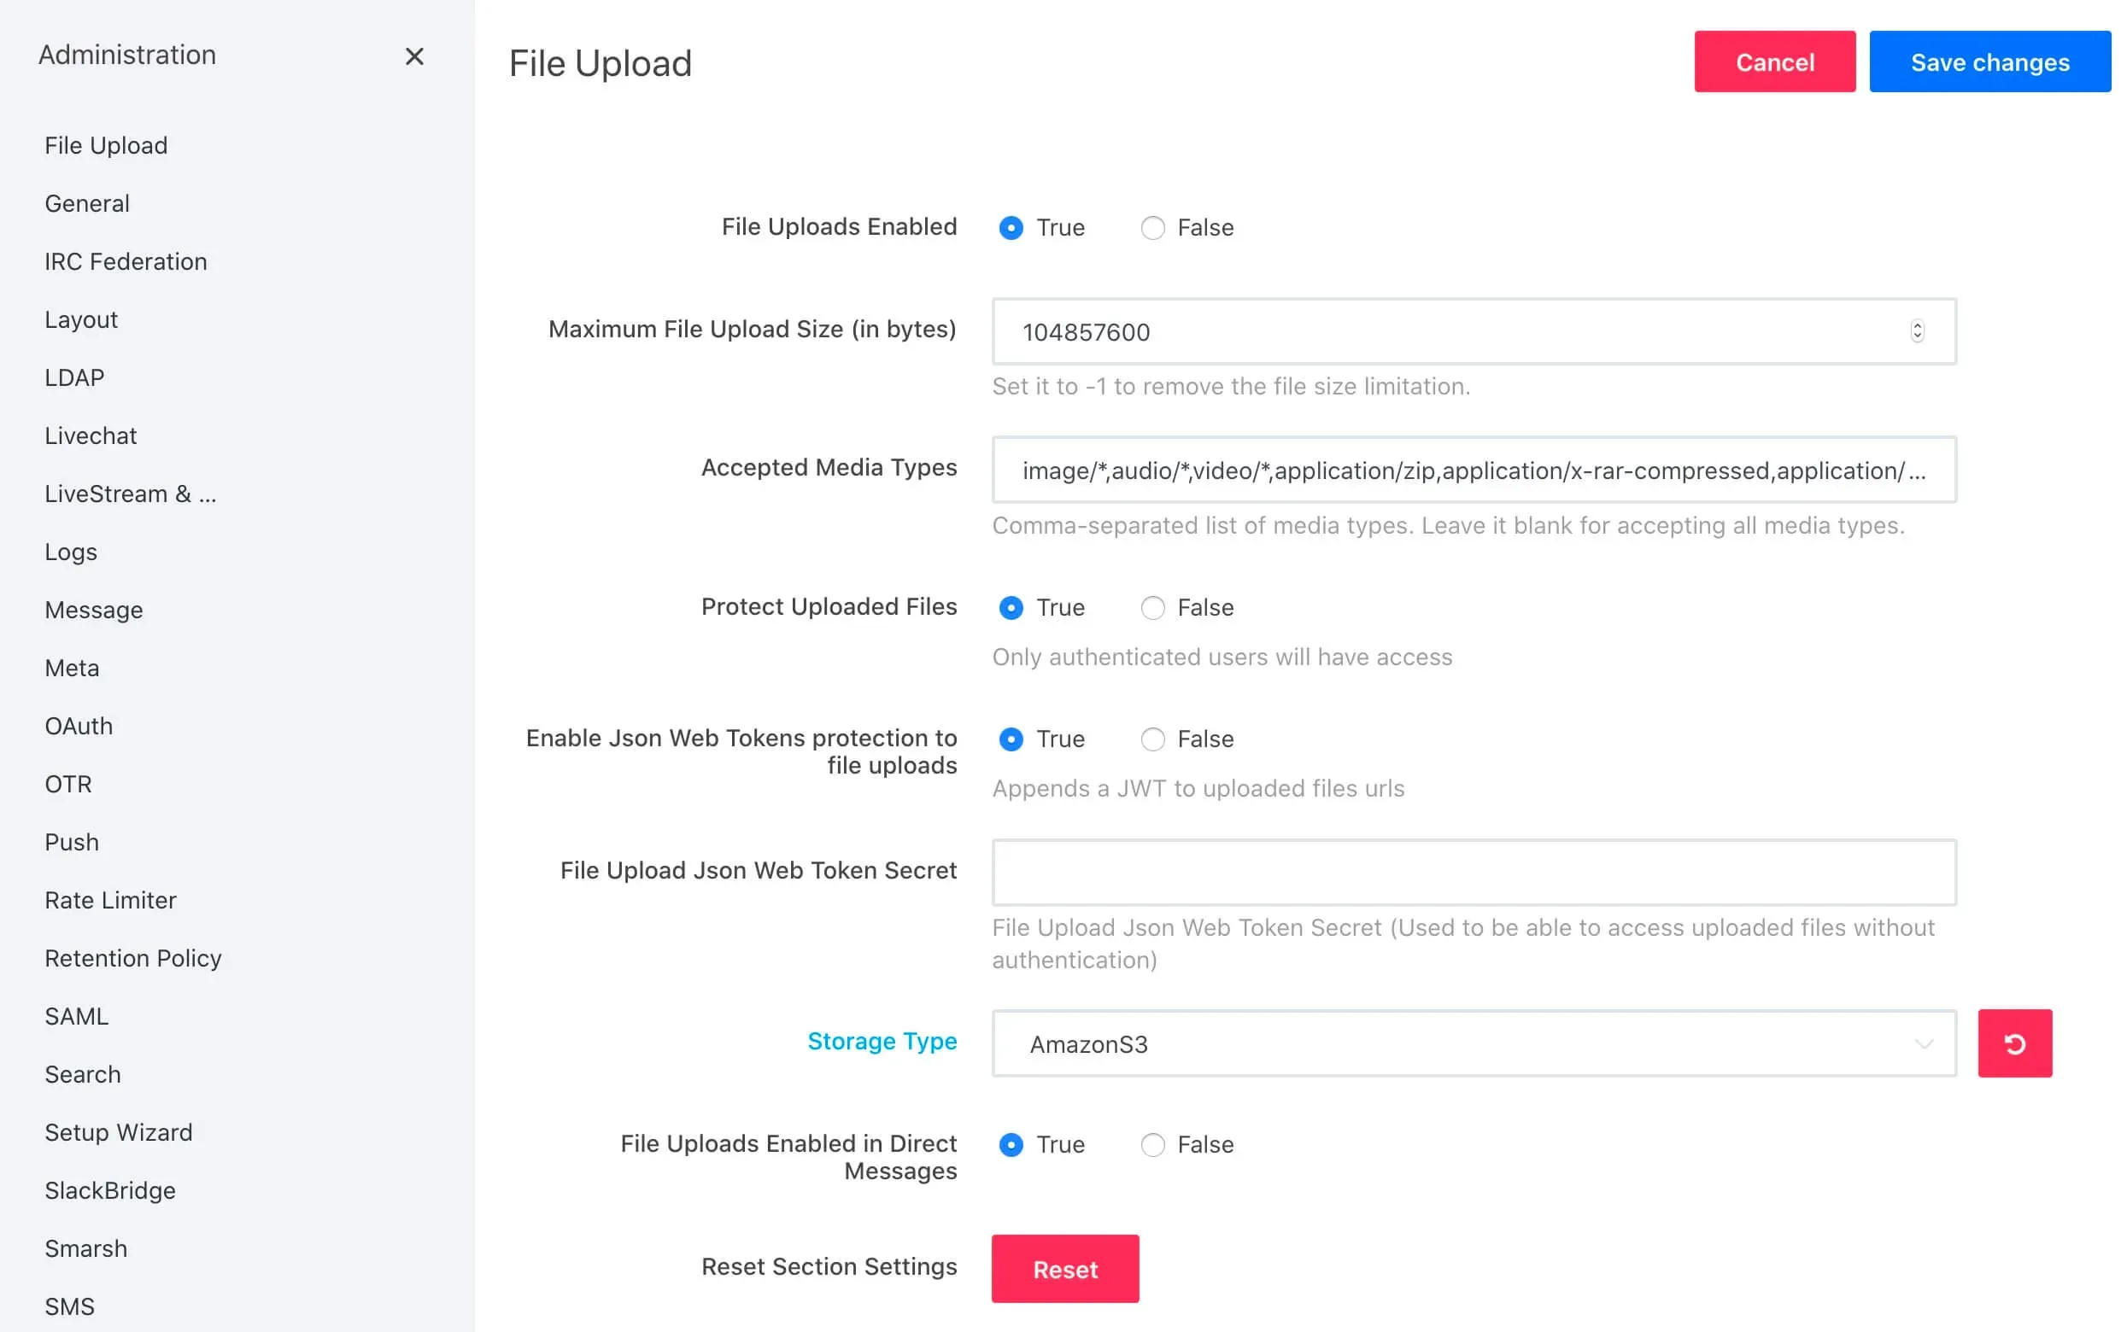
Task: Select SMS in sidebar
Action: tap(69, 1307)
